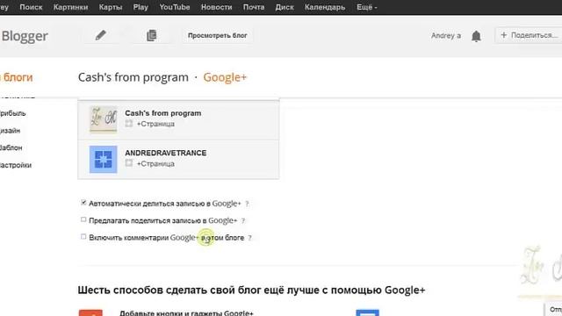Click the Cash's from program page thumbnail
Image resolution: width=562 pixels, height=316 pixels.
104,119
